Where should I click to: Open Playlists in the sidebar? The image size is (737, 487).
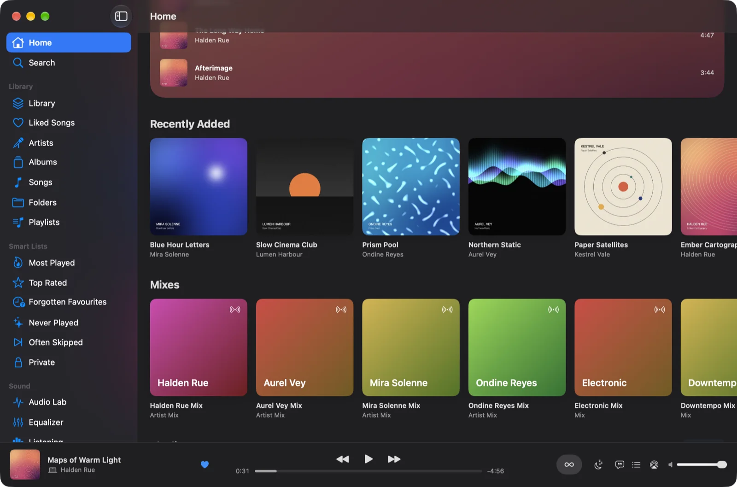click(69, 222)
